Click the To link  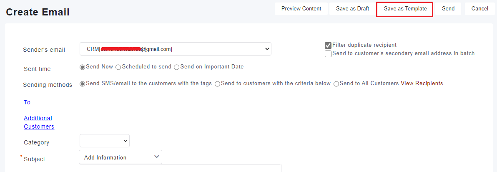coord(27,102)
